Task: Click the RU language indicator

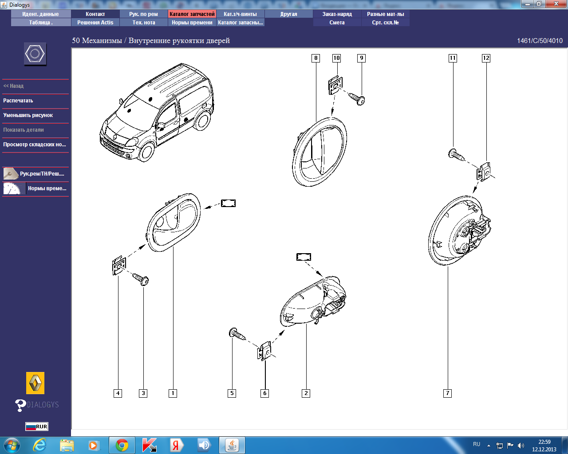Action: 477,444
